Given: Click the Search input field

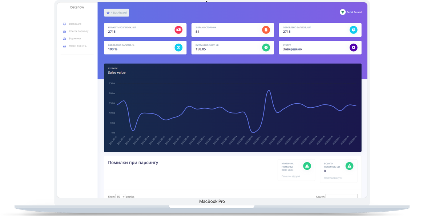Looking at the screenshot, I should click(342, 196).
